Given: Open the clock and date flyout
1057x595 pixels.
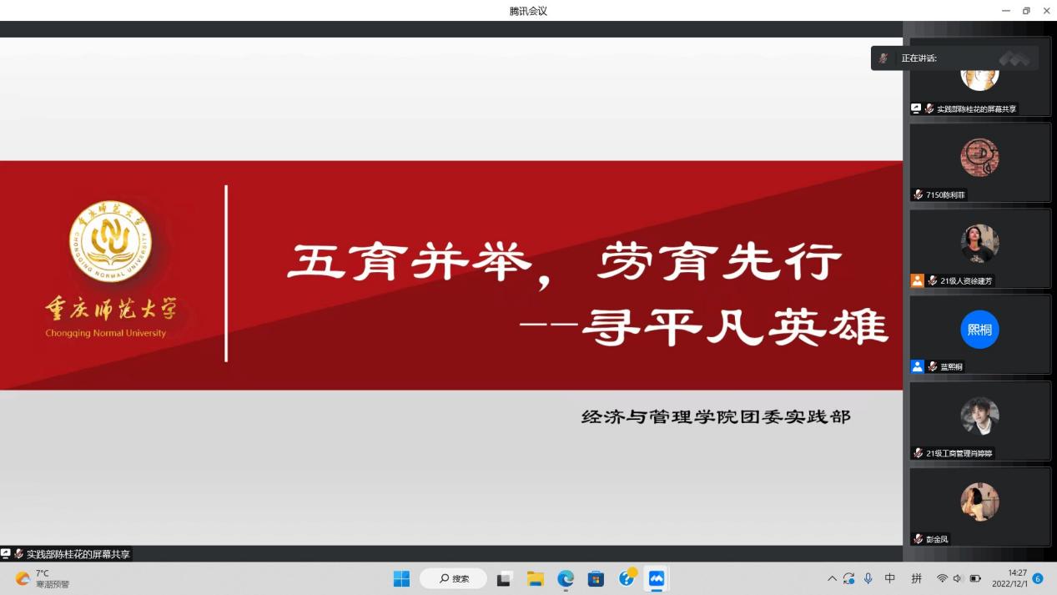Looking at the screenshot, I should tap(1016, 578).
